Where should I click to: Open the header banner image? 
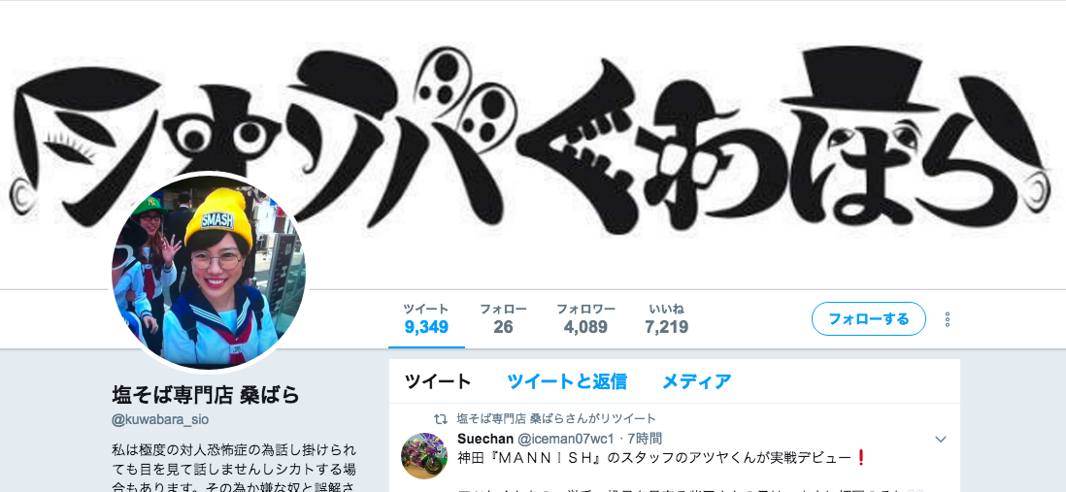533,145
